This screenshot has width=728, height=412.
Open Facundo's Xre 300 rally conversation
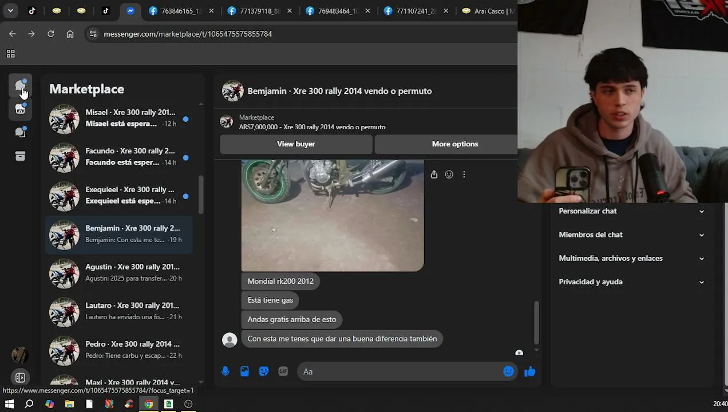click(119, 157)
